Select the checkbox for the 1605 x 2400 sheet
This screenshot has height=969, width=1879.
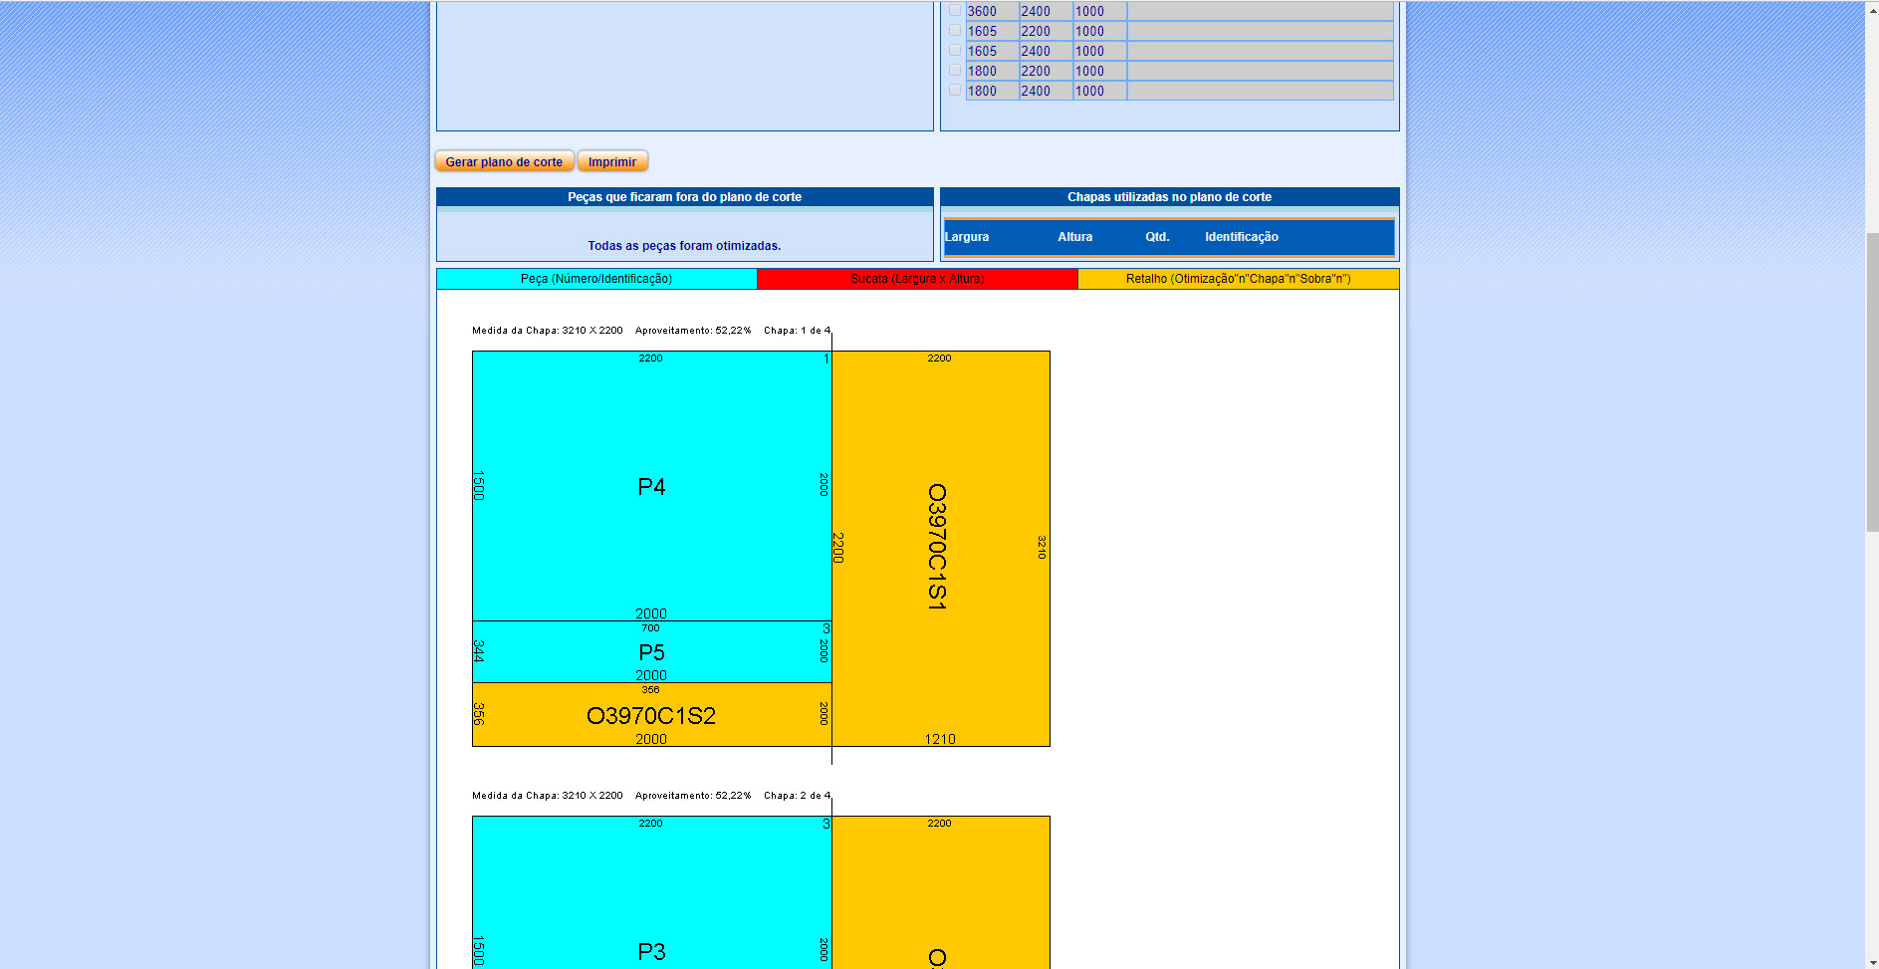955,51
